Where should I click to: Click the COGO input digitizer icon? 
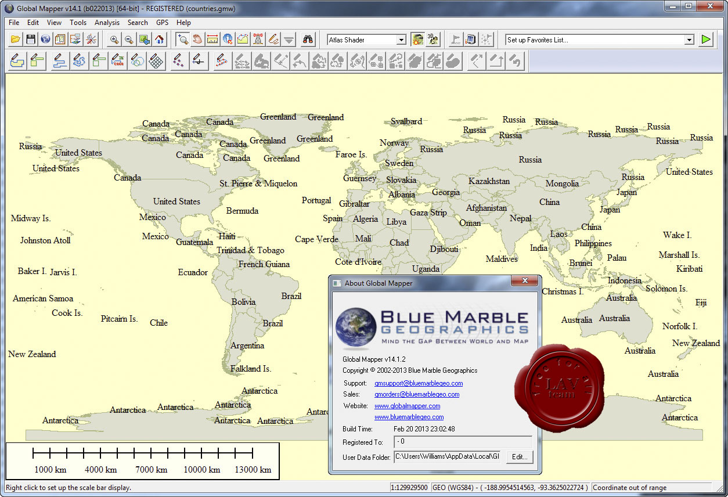[118, 60]
